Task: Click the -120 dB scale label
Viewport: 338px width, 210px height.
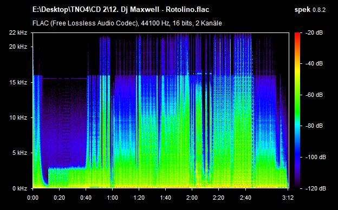Action: [316, 188]
